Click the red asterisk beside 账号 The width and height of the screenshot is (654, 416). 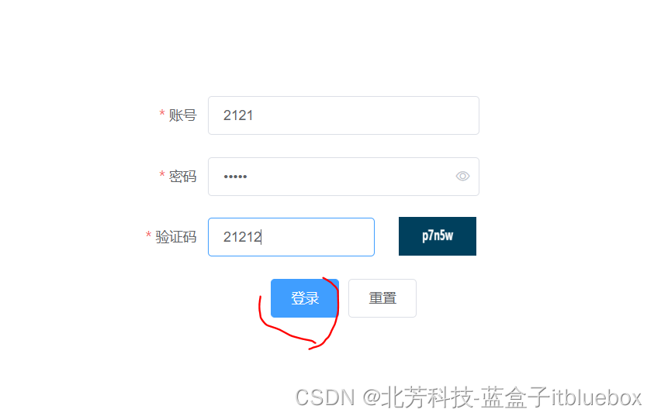pyautogui.click(x=162, y=113)
